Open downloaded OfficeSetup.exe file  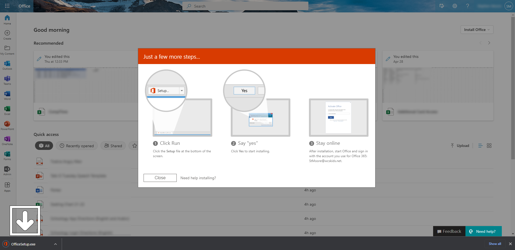pos(23,244)
